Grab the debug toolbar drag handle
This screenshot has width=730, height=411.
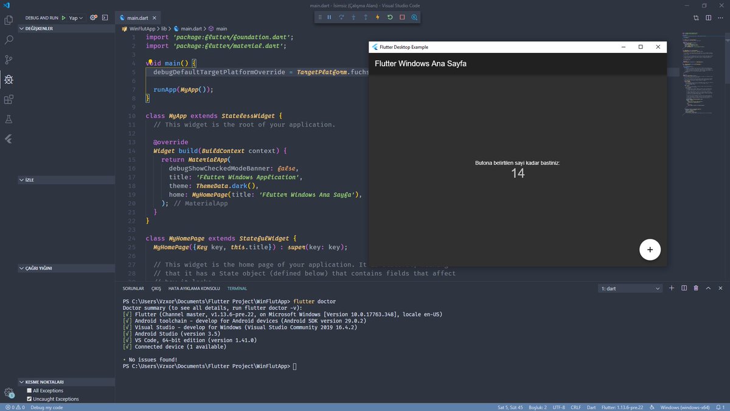tap(320, 18)
